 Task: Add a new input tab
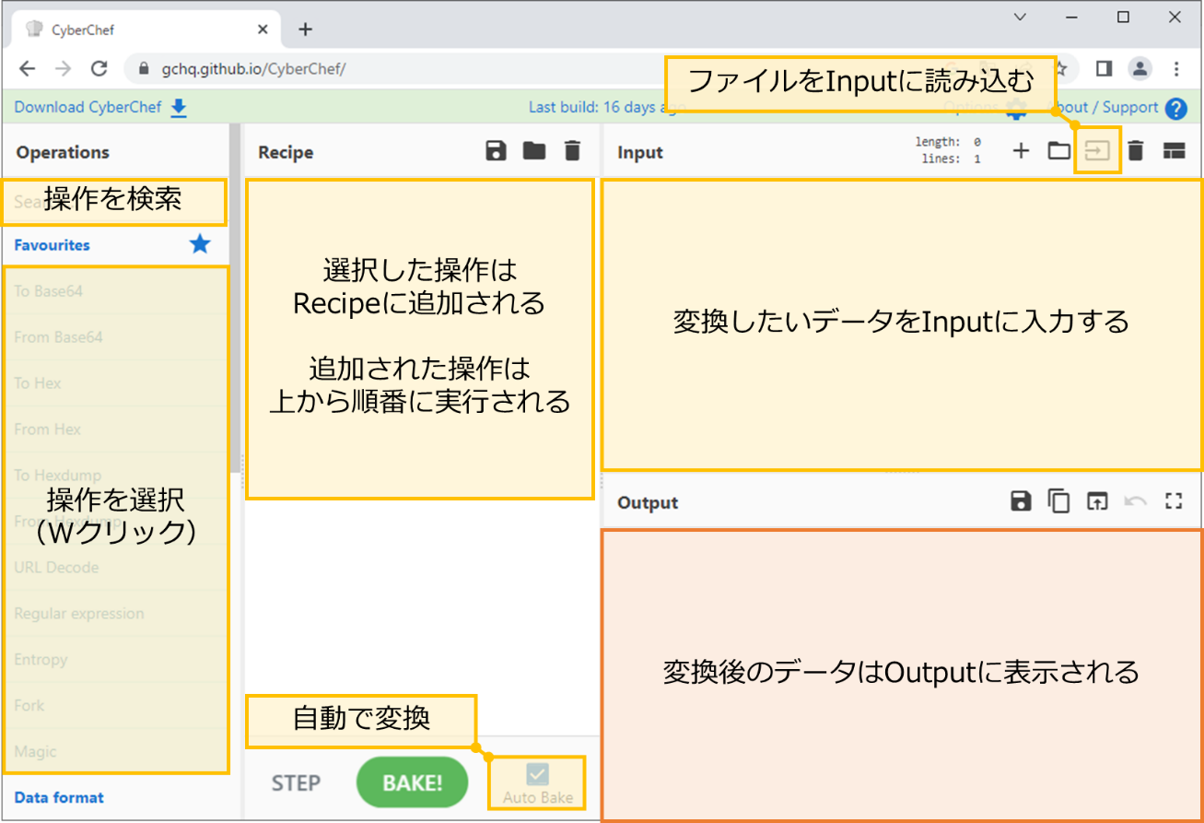coord(1021,151)
